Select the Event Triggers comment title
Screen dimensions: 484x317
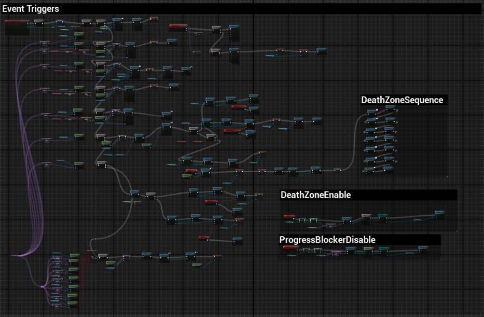tap(31, 9)
